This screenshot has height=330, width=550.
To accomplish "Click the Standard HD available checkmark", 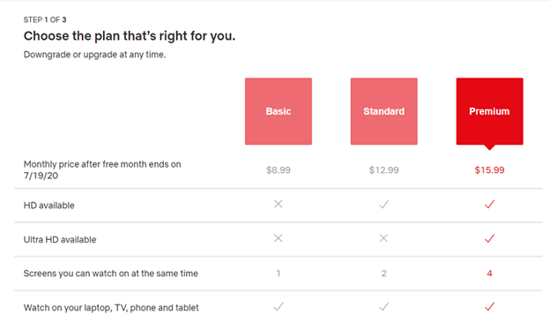I will pyautogui.click(x=383, y=204).
